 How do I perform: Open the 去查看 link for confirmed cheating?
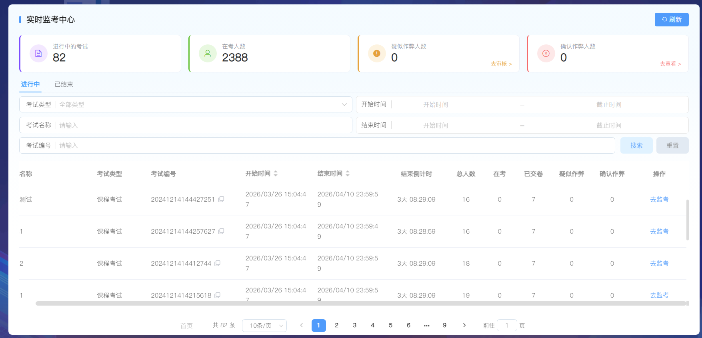pos(670,64)
